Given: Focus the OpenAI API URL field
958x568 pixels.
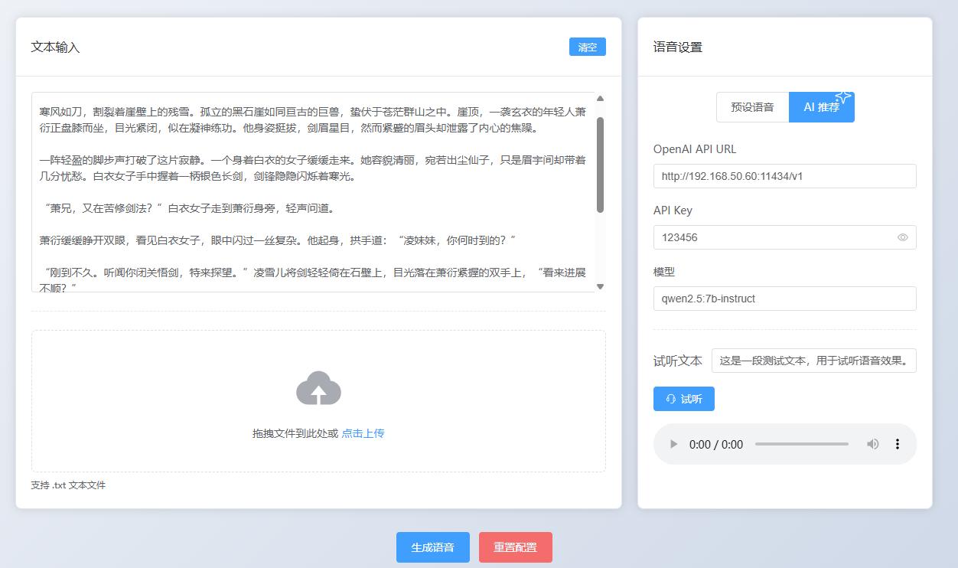Looking at the screenshot, I should [784, 176].
